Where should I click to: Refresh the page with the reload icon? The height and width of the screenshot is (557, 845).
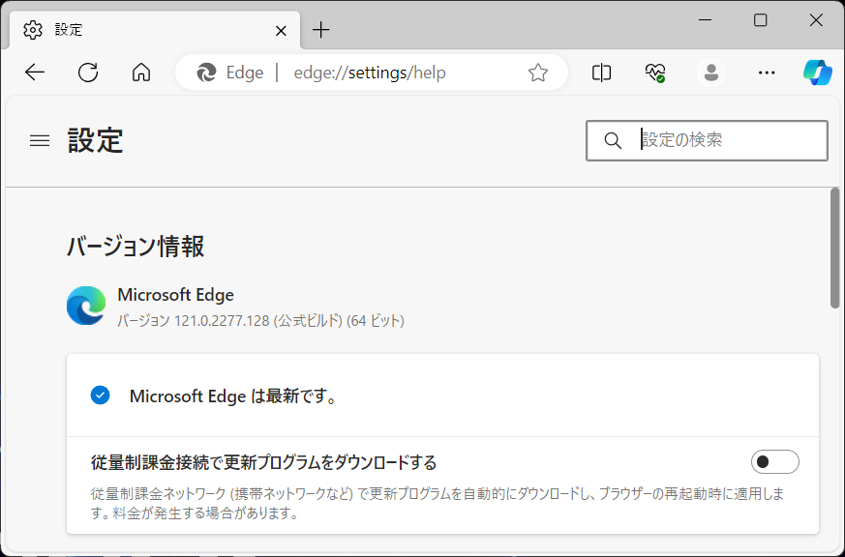coord(87,72)
